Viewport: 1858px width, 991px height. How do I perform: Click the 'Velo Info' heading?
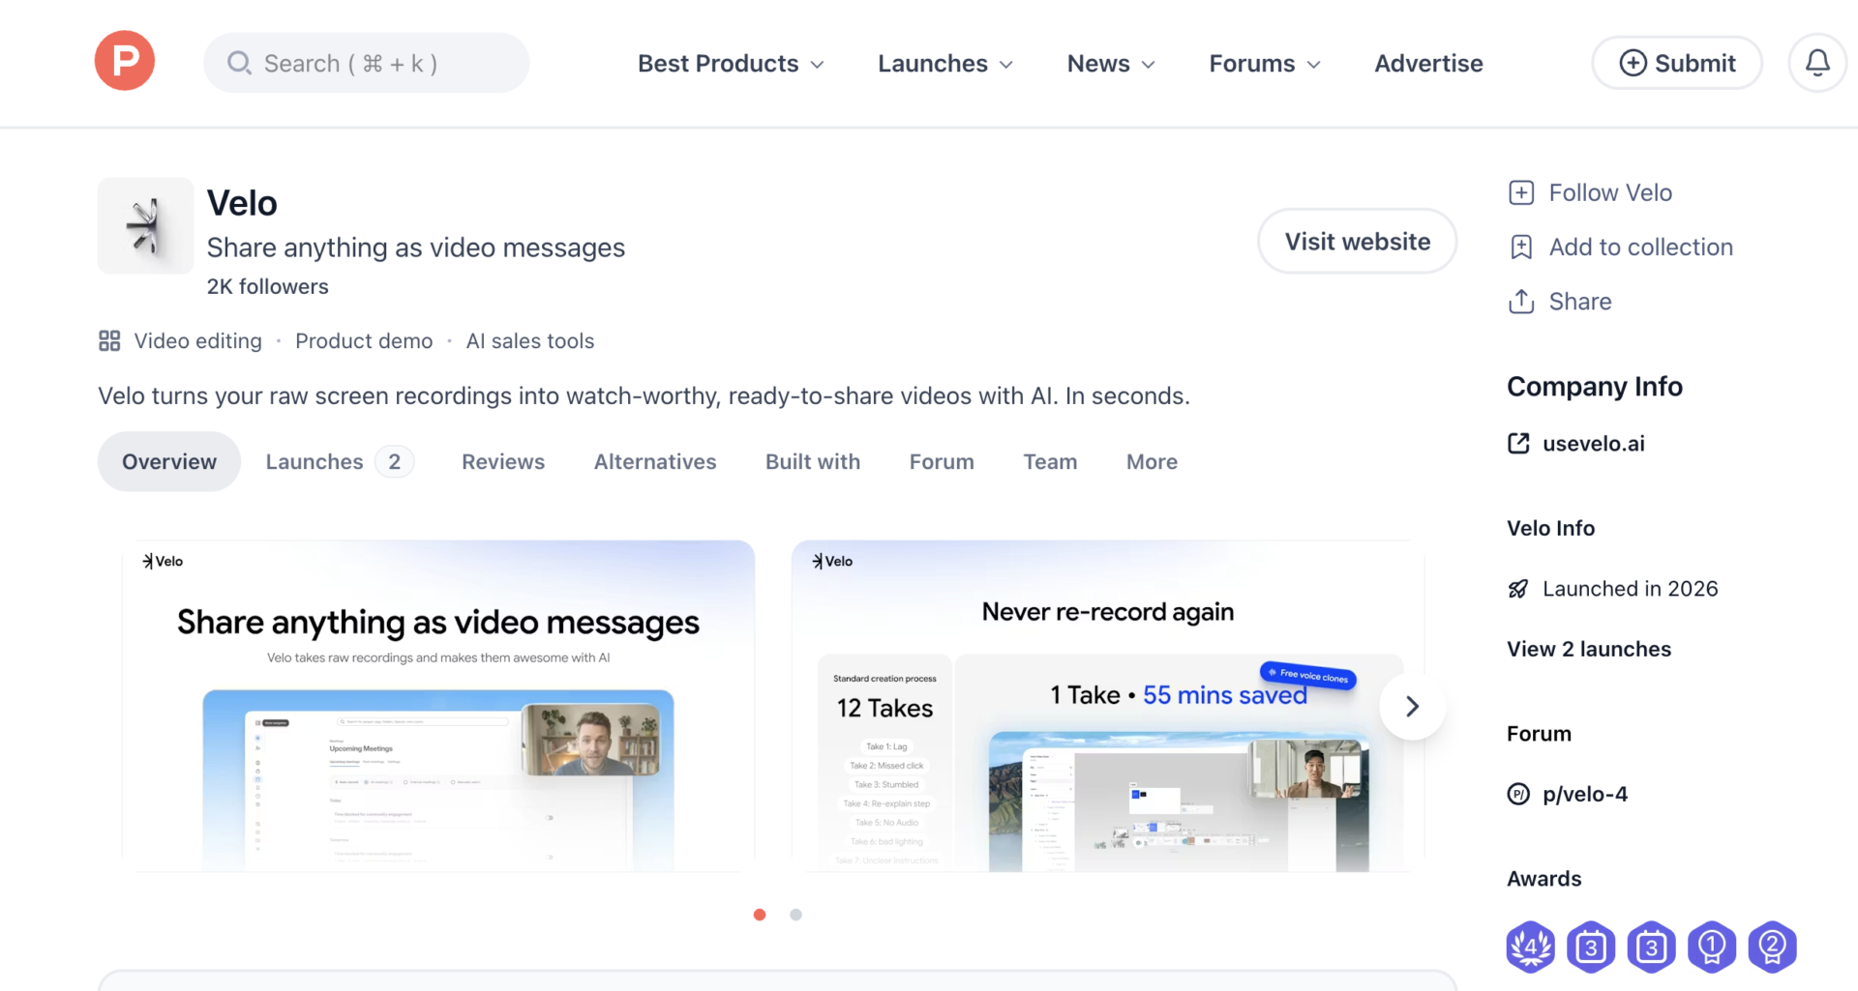[x=1551, y=528]
